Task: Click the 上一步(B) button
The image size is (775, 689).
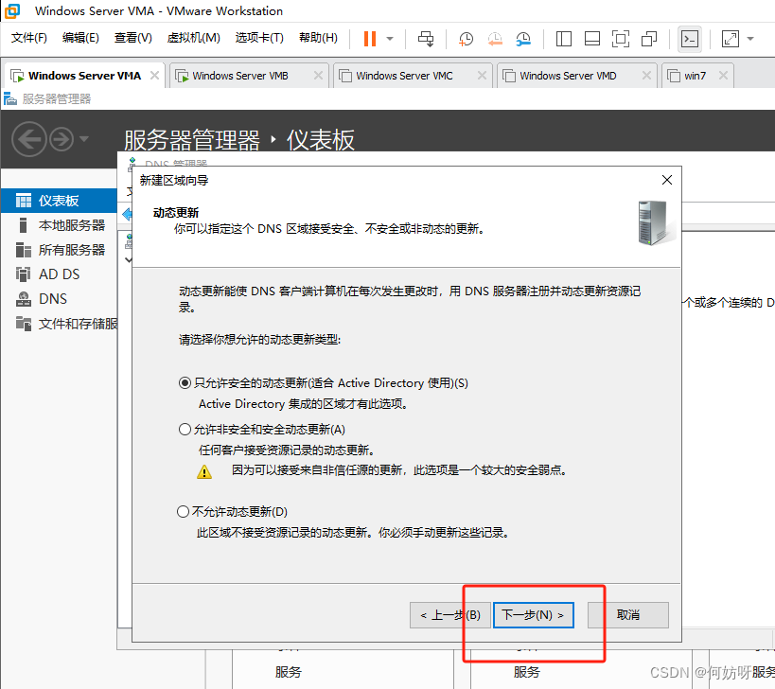Action: click(449, 615)
